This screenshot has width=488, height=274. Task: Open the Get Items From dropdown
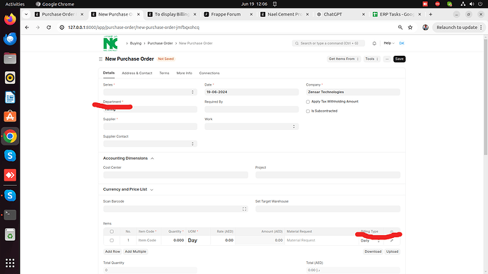pos(344,59)
